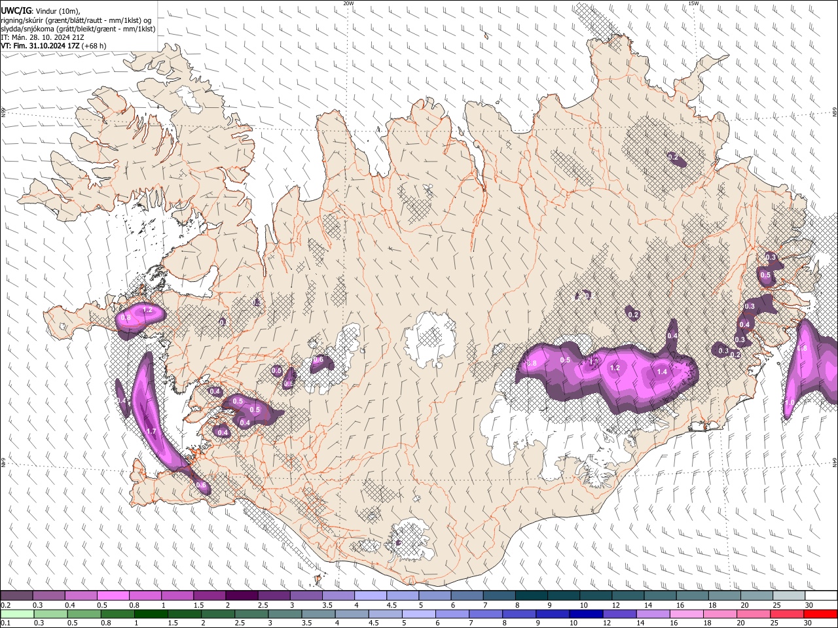838x628 pixels.
Task: Click the 1.7 precipitation value off the west coast
Action: (151, 431)
